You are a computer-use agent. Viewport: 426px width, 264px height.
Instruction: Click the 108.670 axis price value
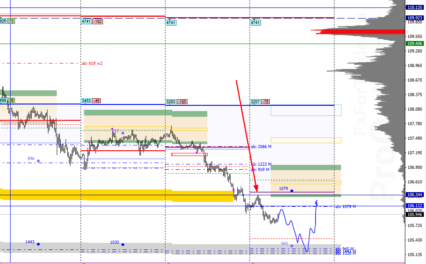(x=415, y=80)
